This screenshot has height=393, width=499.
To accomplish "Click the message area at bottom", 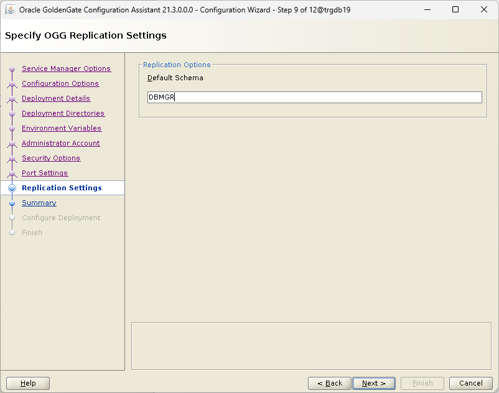I will pyautogui.click(x=311, y=346).
